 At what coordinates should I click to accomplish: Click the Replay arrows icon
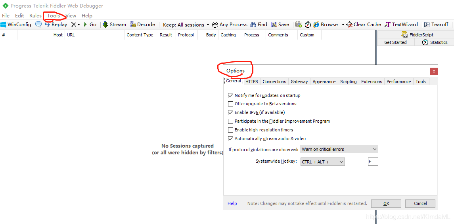[47, 25]
